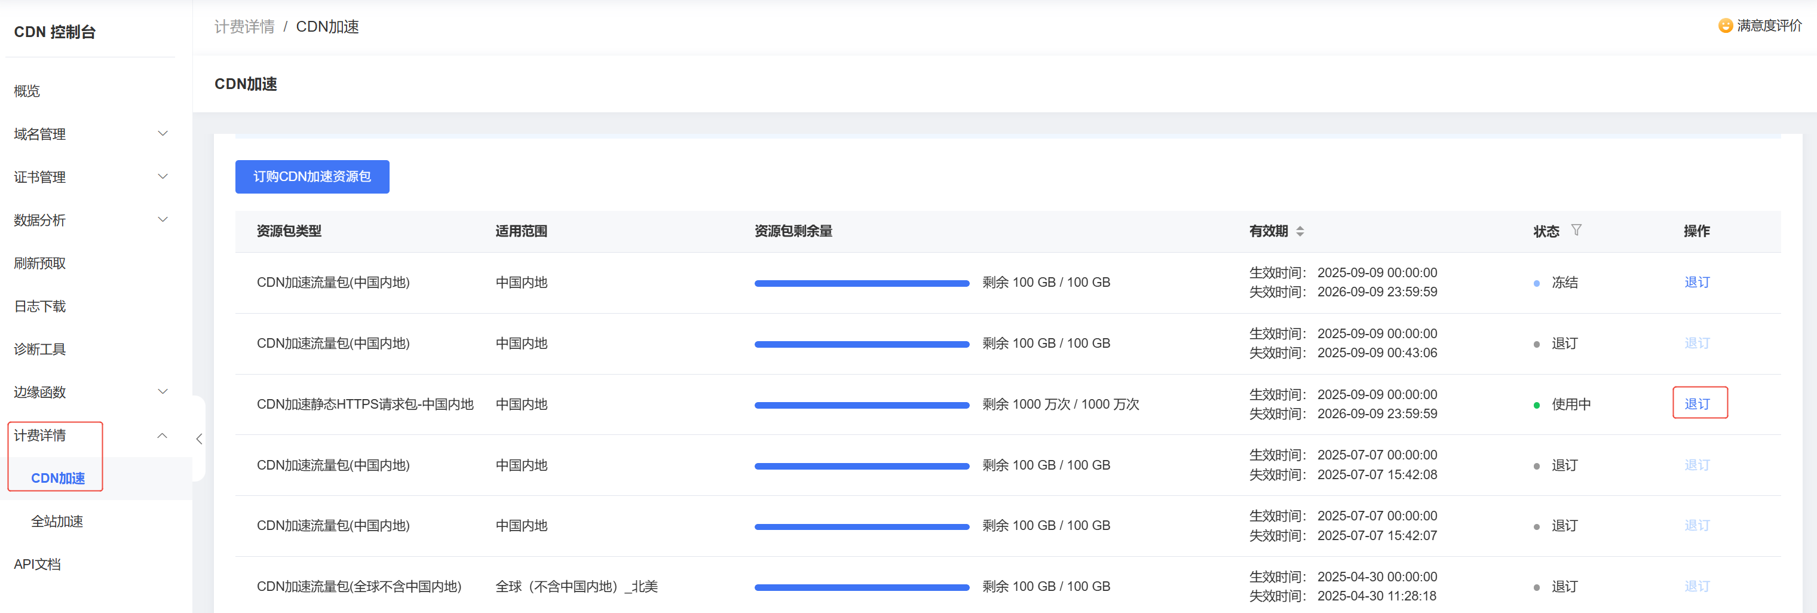Click 订购CDN加速资源包 button
This screenshot has width=1817, height=613.
(x=312, y=176)
